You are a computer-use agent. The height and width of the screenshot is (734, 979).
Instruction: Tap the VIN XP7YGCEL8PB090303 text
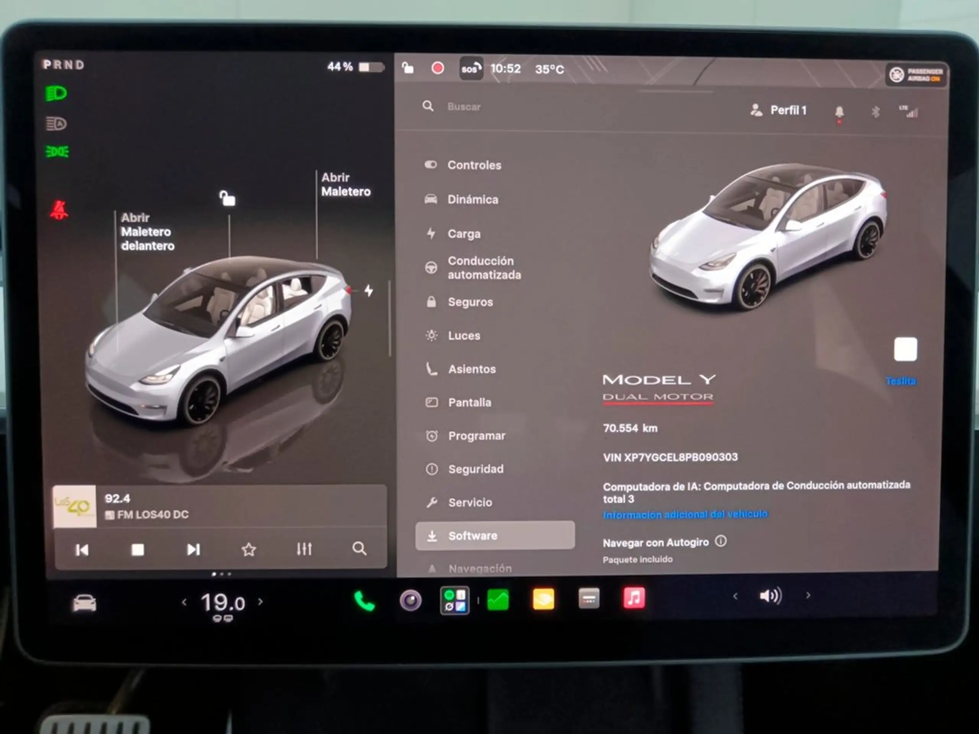pyautogui.click(x=670, y=457)
